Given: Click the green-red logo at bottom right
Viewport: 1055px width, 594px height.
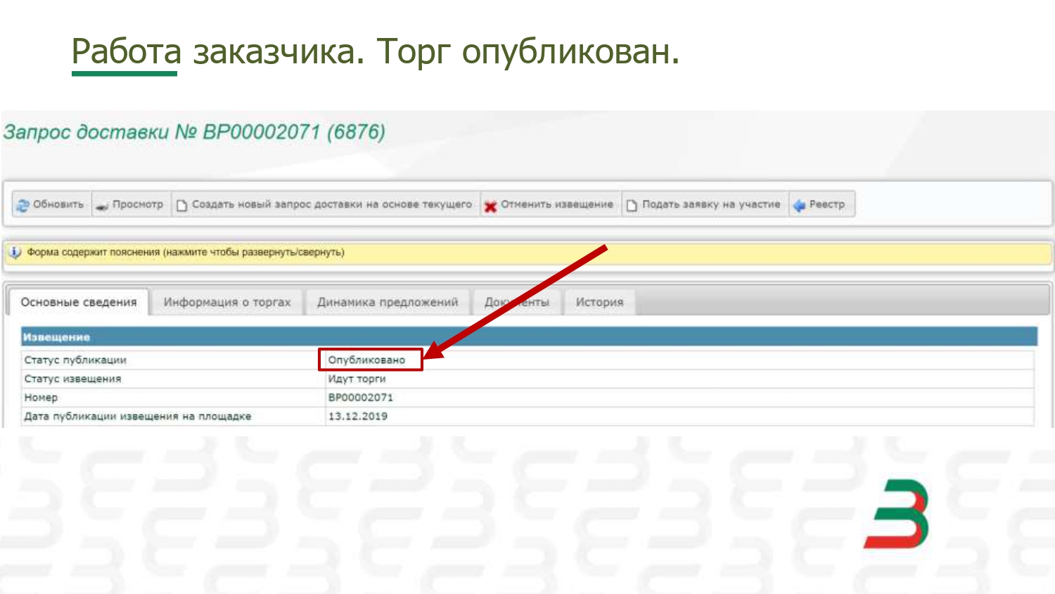Looking at the screenshot, I should point(897,514).
